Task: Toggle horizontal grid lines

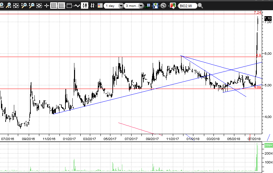Action: point(54,6)
